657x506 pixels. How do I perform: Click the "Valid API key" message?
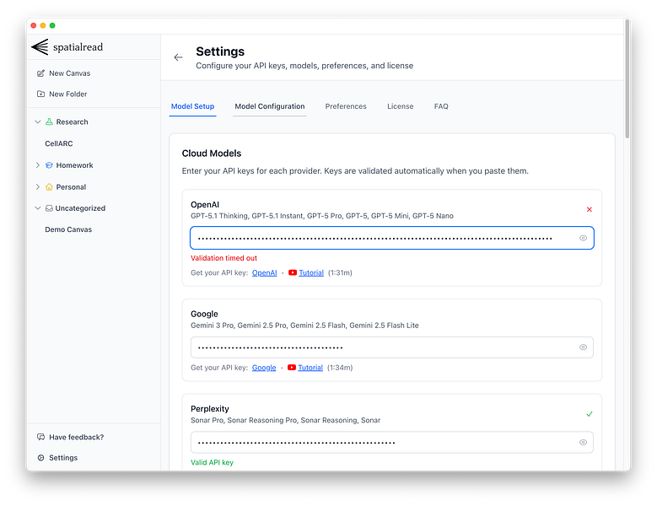click(212, 462)
